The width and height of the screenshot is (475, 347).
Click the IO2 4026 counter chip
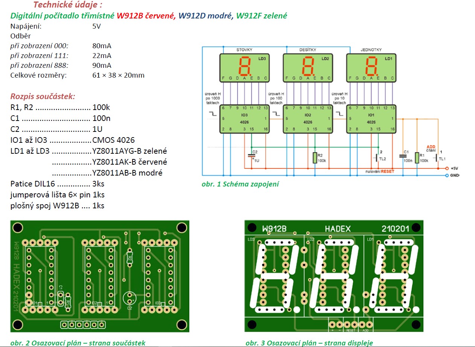(308, 119)
